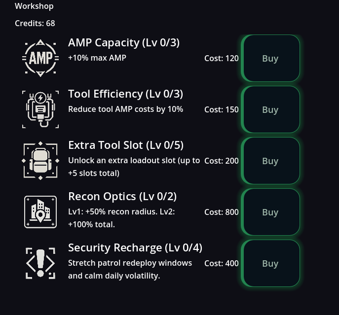Click the Cost: 120 price label
This screenshot has width=339, height=315.
pos(222,59)
